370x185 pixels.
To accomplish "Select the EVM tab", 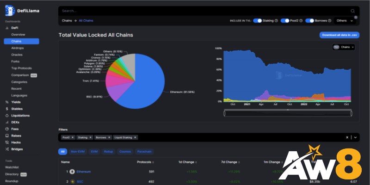I will point(94,152).
